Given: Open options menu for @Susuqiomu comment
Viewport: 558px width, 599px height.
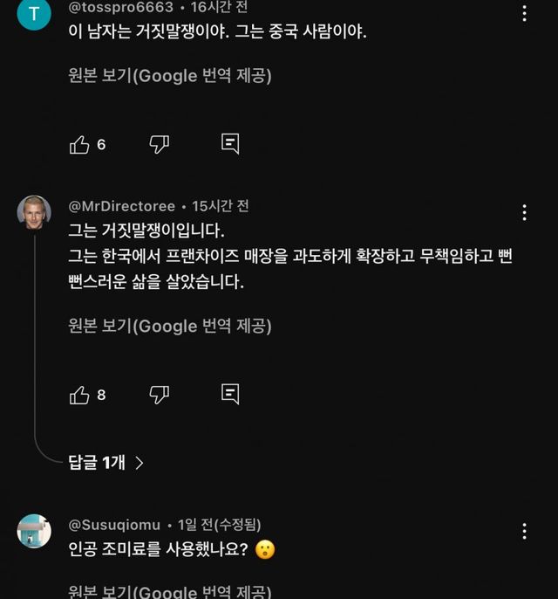Looking at the screenshot, I should (524, 531).
